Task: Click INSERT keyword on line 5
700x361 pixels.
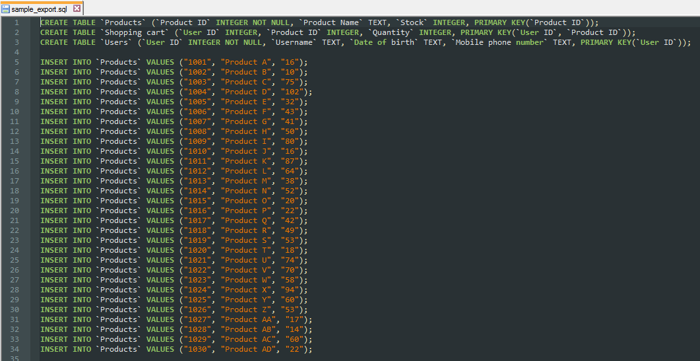Action: pyautogui.click(x=54, y=62)
